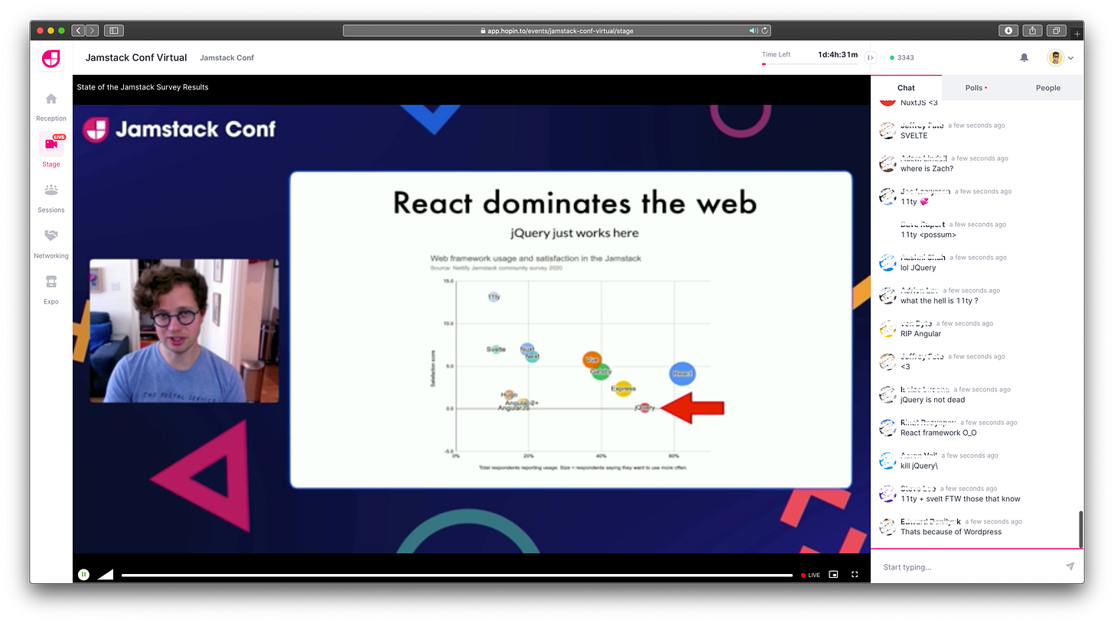
Task: Click chat message 'SVELTE'
Action: [x=914, y=135]
